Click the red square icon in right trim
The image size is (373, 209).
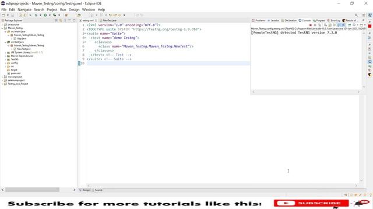pos(370,26)
